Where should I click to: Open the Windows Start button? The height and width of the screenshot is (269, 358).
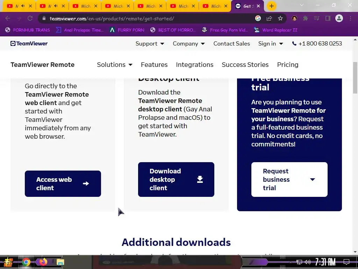8,262
